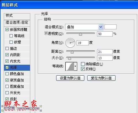Select the 斜面和浮雕 style row
This screenshot has height=113, width=138.
[17, 30]
